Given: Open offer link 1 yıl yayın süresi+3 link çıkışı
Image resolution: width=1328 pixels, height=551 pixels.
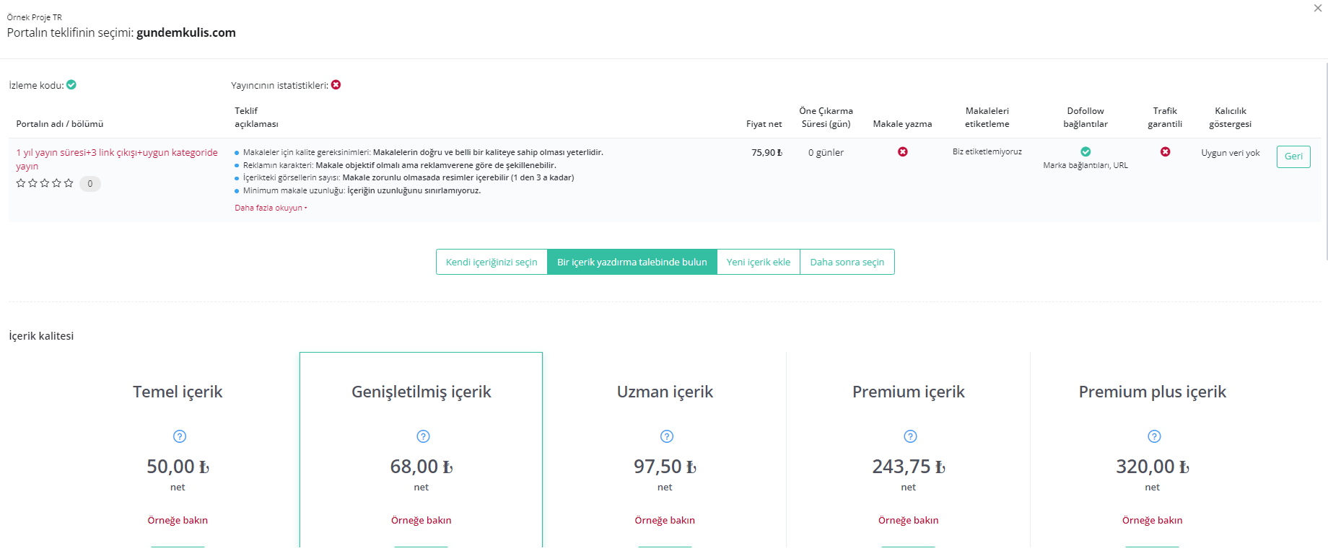Looking at the screenshot, I should click(117, 159).
